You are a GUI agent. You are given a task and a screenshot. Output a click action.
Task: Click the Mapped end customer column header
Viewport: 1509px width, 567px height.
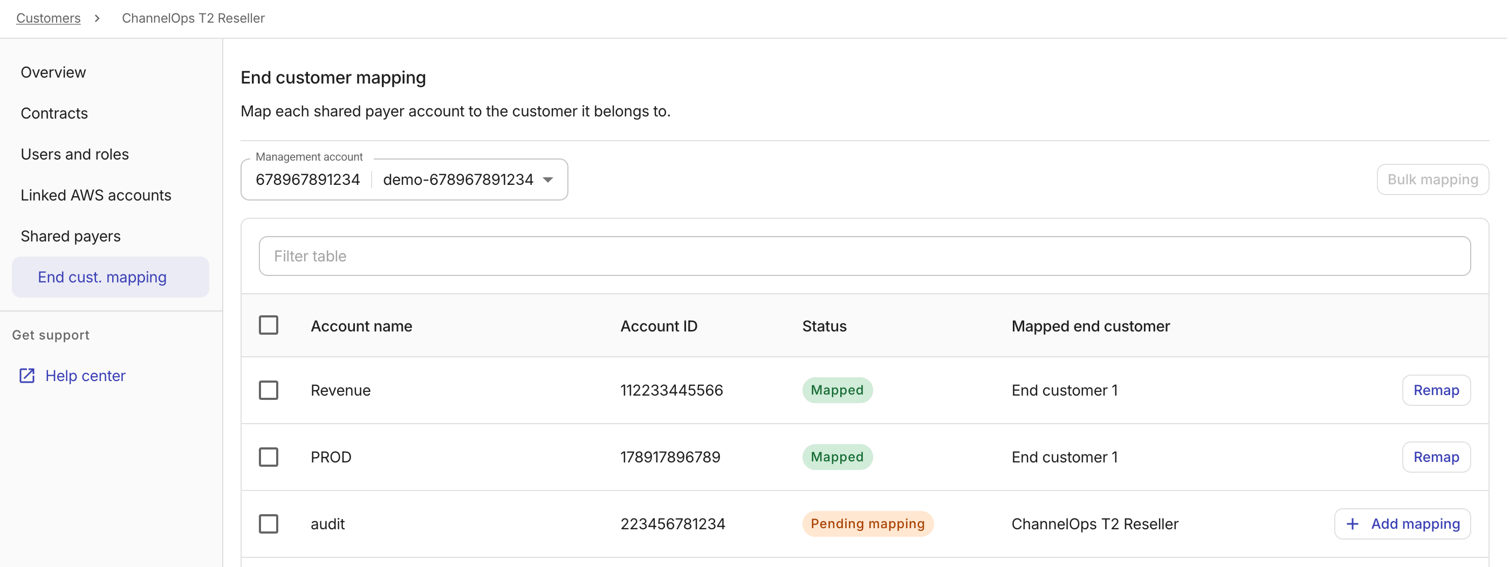(1090, 326)
